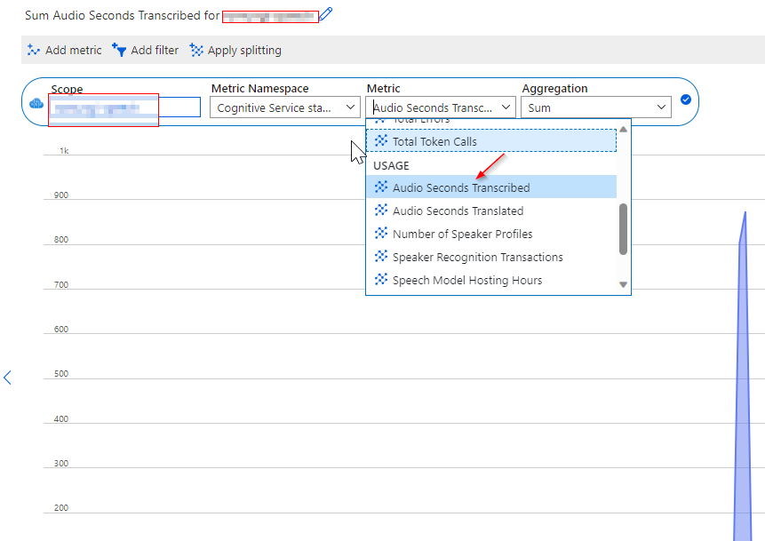This screenshot has height=541, width=765.
Task: Click the Apply splitting icon
Action: pyautogui.click(x=196, y=50)
